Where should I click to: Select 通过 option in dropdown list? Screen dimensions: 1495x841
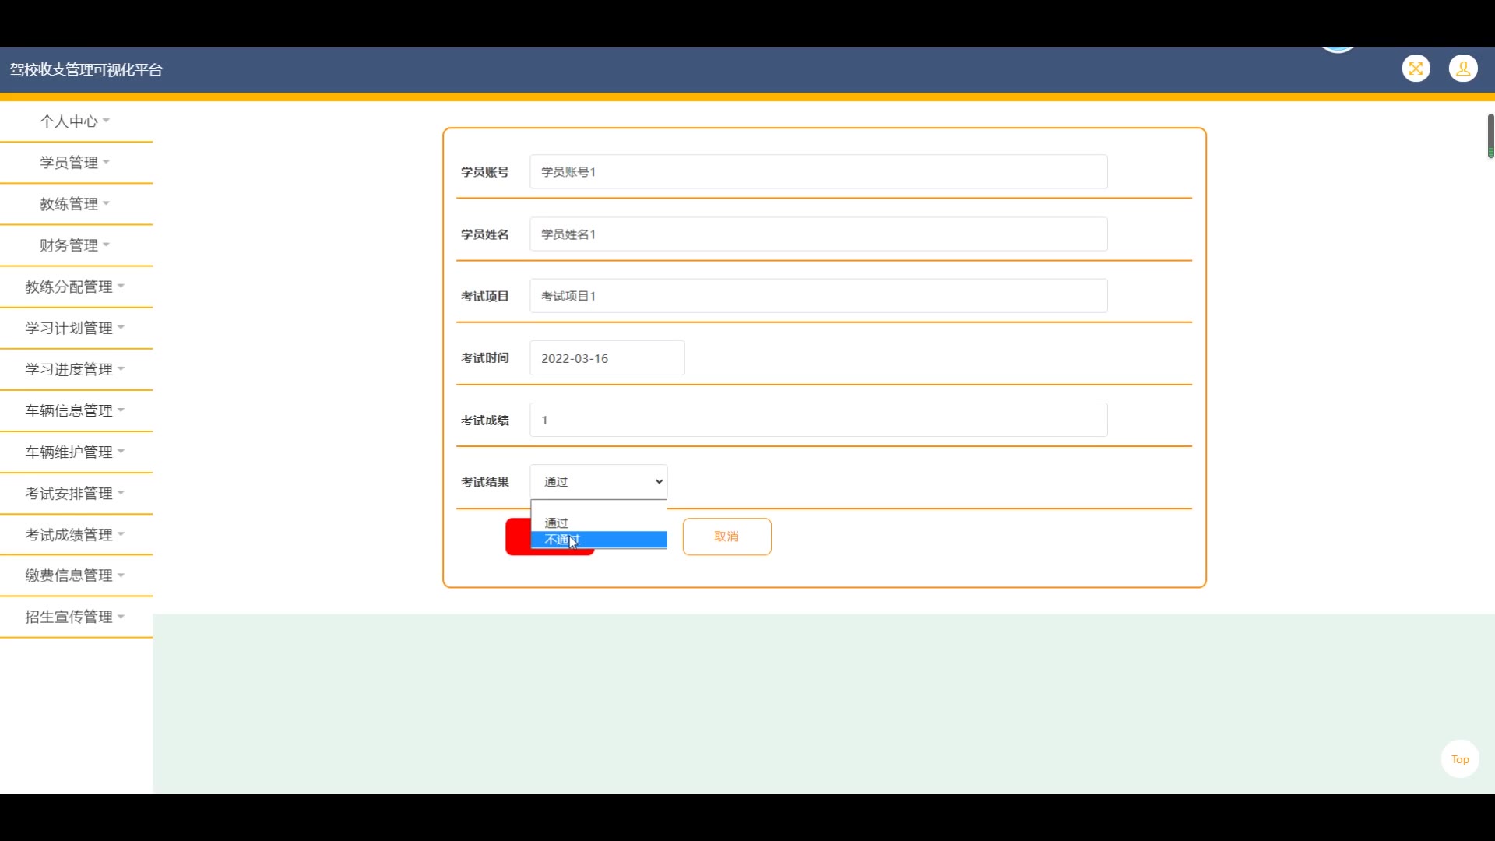(x=598, y=523)
